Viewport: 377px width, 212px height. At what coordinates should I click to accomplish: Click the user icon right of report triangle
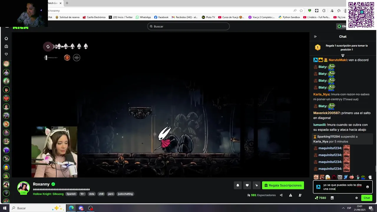(300, 195)
